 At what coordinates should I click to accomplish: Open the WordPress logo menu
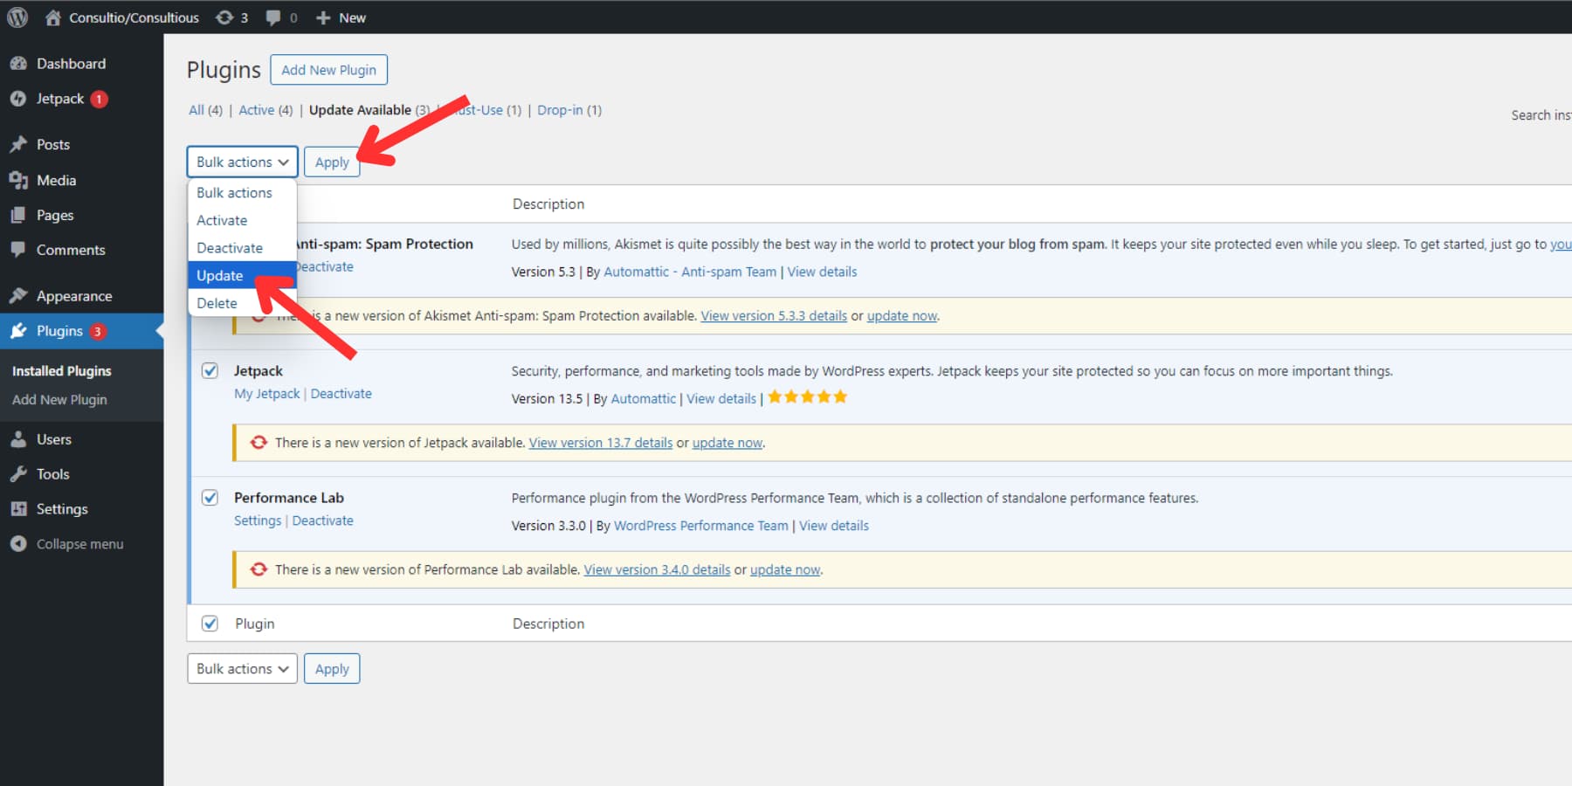tap(17, 17)
